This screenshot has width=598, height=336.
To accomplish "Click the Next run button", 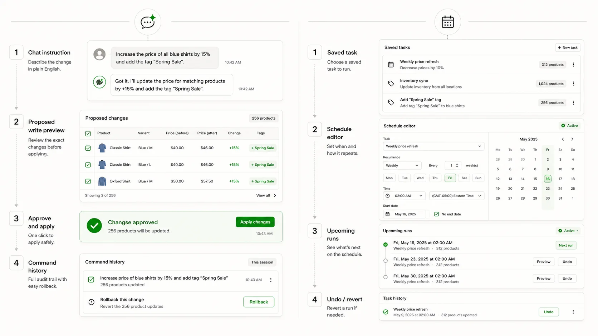I will tap(566, 245).
